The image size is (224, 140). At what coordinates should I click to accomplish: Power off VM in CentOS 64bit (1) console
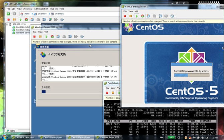coord(107,93)
